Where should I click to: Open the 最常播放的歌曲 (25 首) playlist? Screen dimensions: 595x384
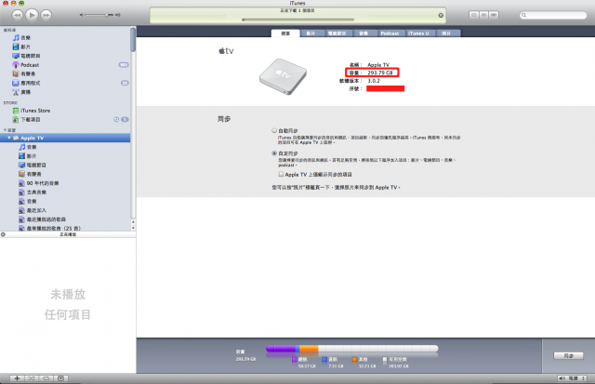point(49,228)
